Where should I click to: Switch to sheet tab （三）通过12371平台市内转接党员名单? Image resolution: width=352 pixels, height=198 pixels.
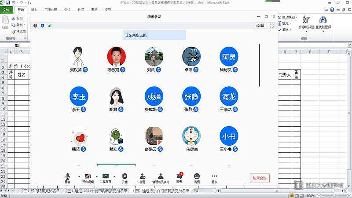click(x=96, y=191)
